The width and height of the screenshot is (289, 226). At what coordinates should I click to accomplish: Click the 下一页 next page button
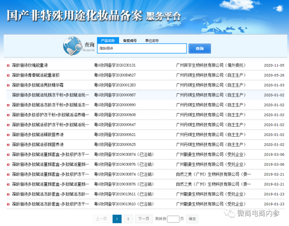(144, 219)
